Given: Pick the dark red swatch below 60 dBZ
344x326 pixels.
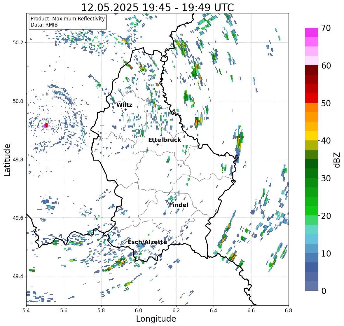Looking at the screenshot, I should [x=312, y=70].
